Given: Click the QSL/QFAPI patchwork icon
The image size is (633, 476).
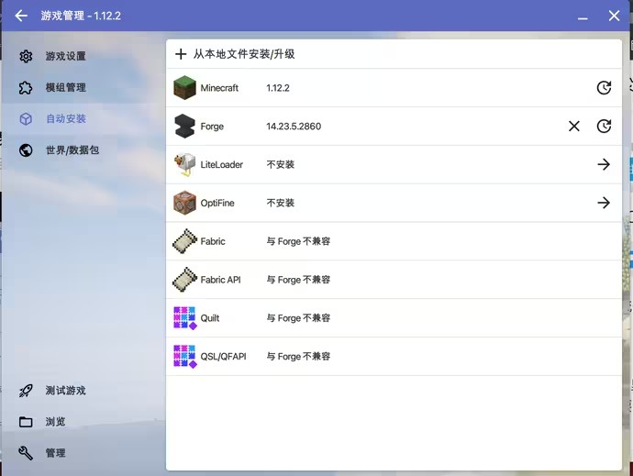Looking at the screenshot, I should point(185,357).
